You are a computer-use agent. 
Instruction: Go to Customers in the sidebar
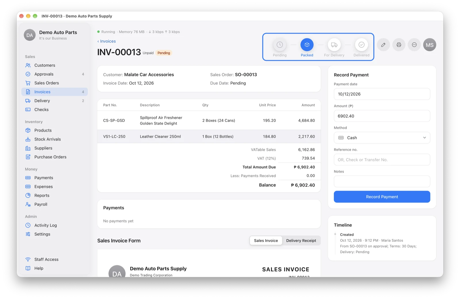click(x=55, y=65)
